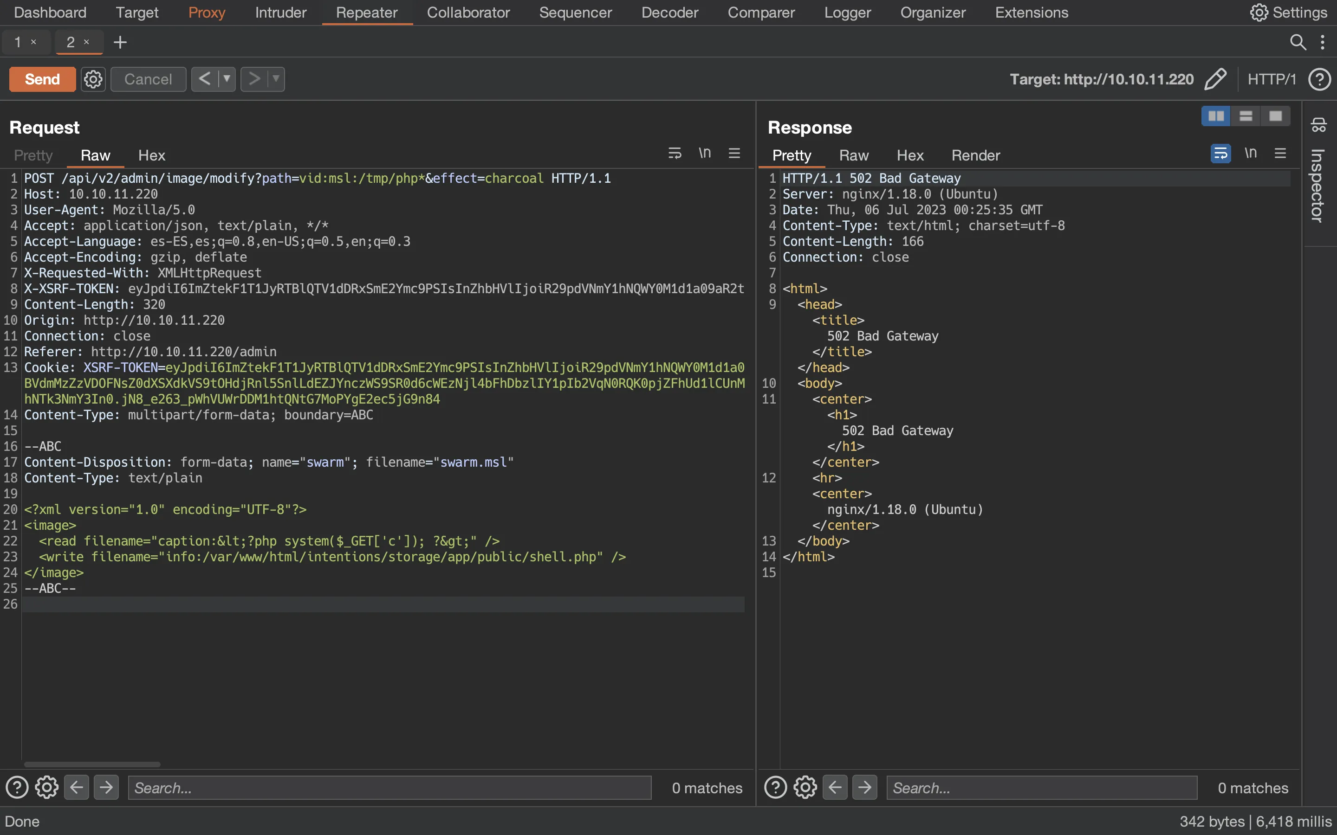Open the Response viewer hamburger menu

click(x=1281, y=153)
